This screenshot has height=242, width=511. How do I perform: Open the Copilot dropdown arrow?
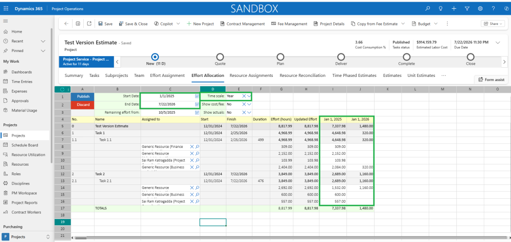[x=178, y=24]
